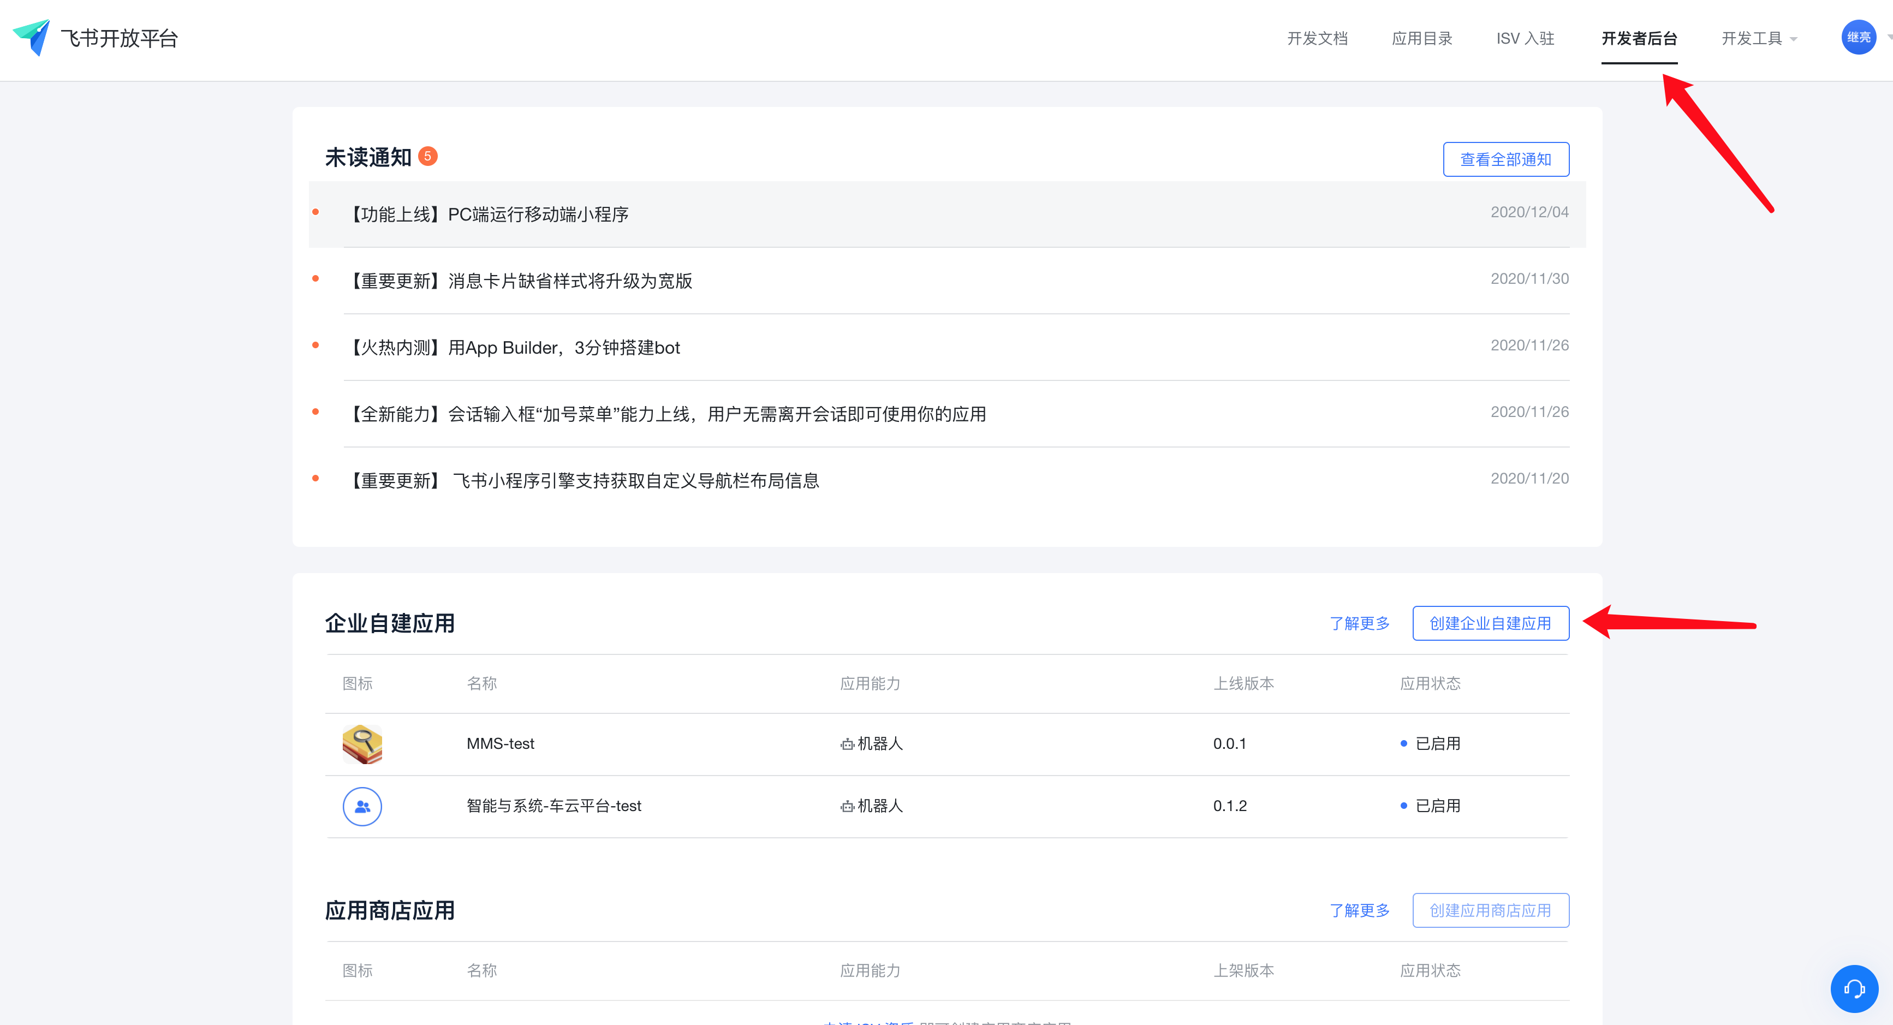Open the floating customer support button
The image size is (1893, 1025).
[1854, 988]
